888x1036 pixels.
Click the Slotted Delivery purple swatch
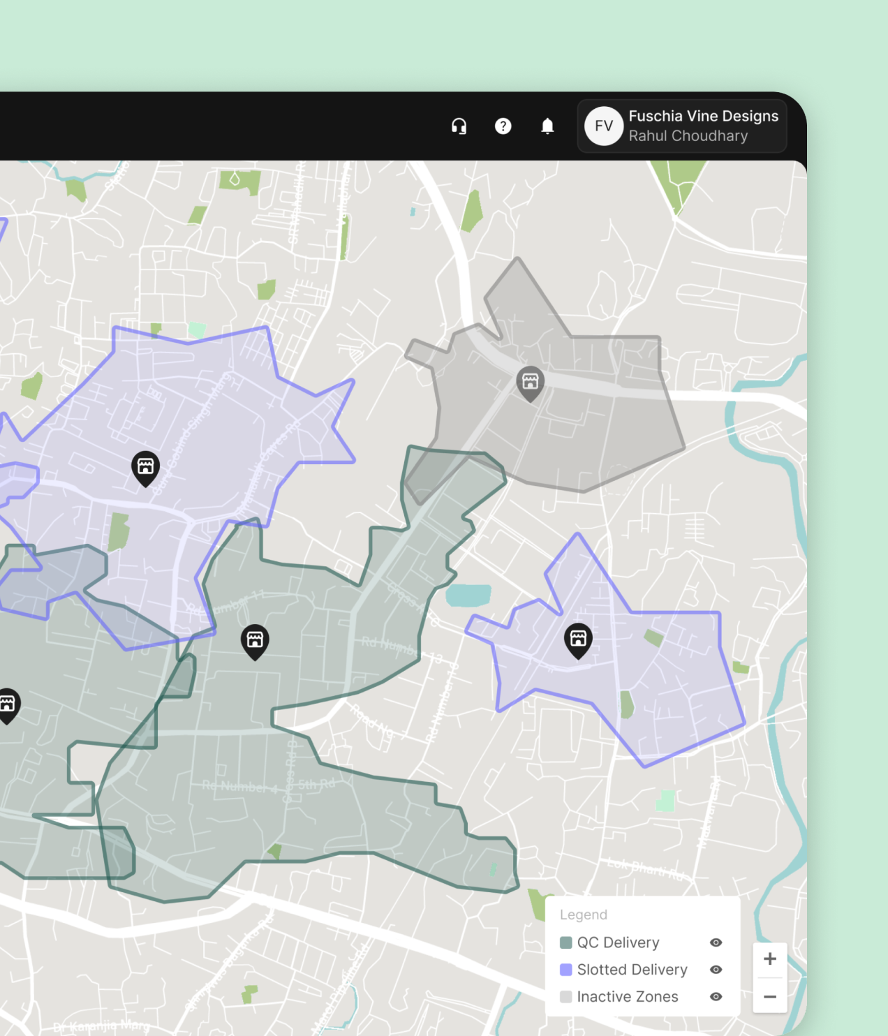(x=566, y=970)
